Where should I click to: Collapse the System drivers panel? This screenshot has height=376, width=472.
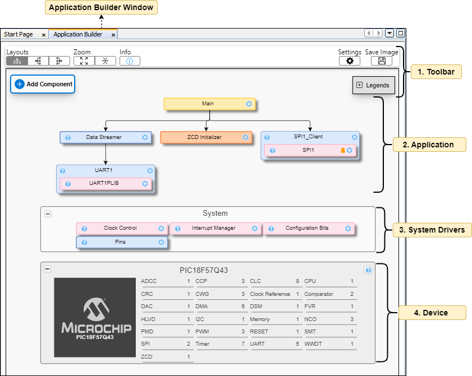[48, 213]
